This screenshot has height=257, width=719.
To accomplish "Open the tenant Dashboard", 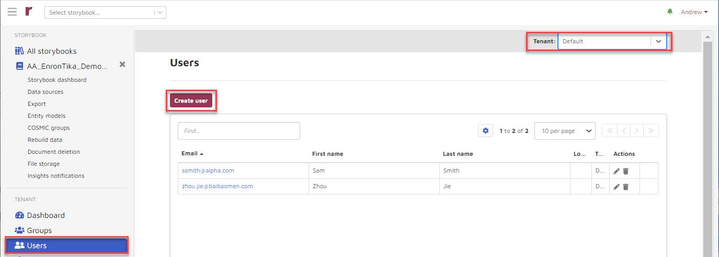I will (46, 215).
